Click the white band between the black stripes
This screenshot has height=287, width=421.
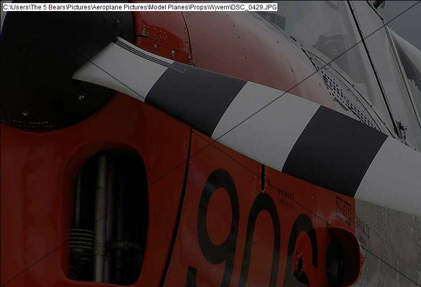point(263,123)
